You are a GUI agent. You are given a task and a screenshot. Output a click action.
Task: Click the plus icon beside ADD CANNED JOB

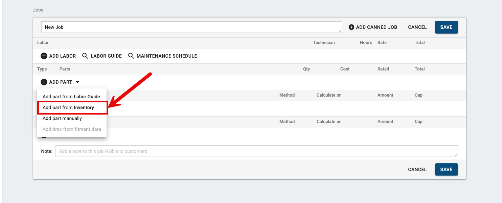351,27
